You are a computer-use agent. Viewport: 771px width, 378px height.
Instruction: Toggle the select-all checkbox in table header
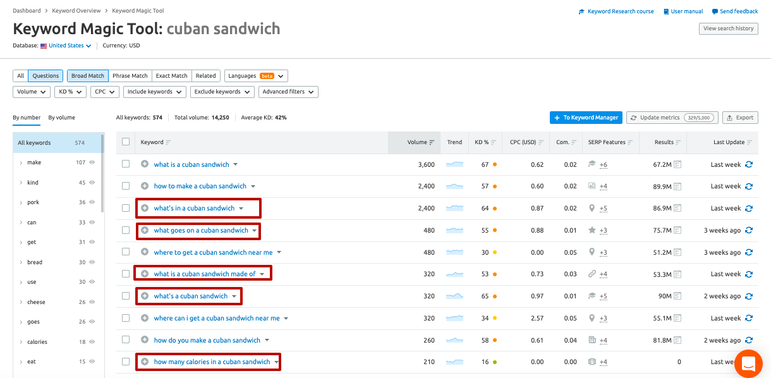click(126, 142)
